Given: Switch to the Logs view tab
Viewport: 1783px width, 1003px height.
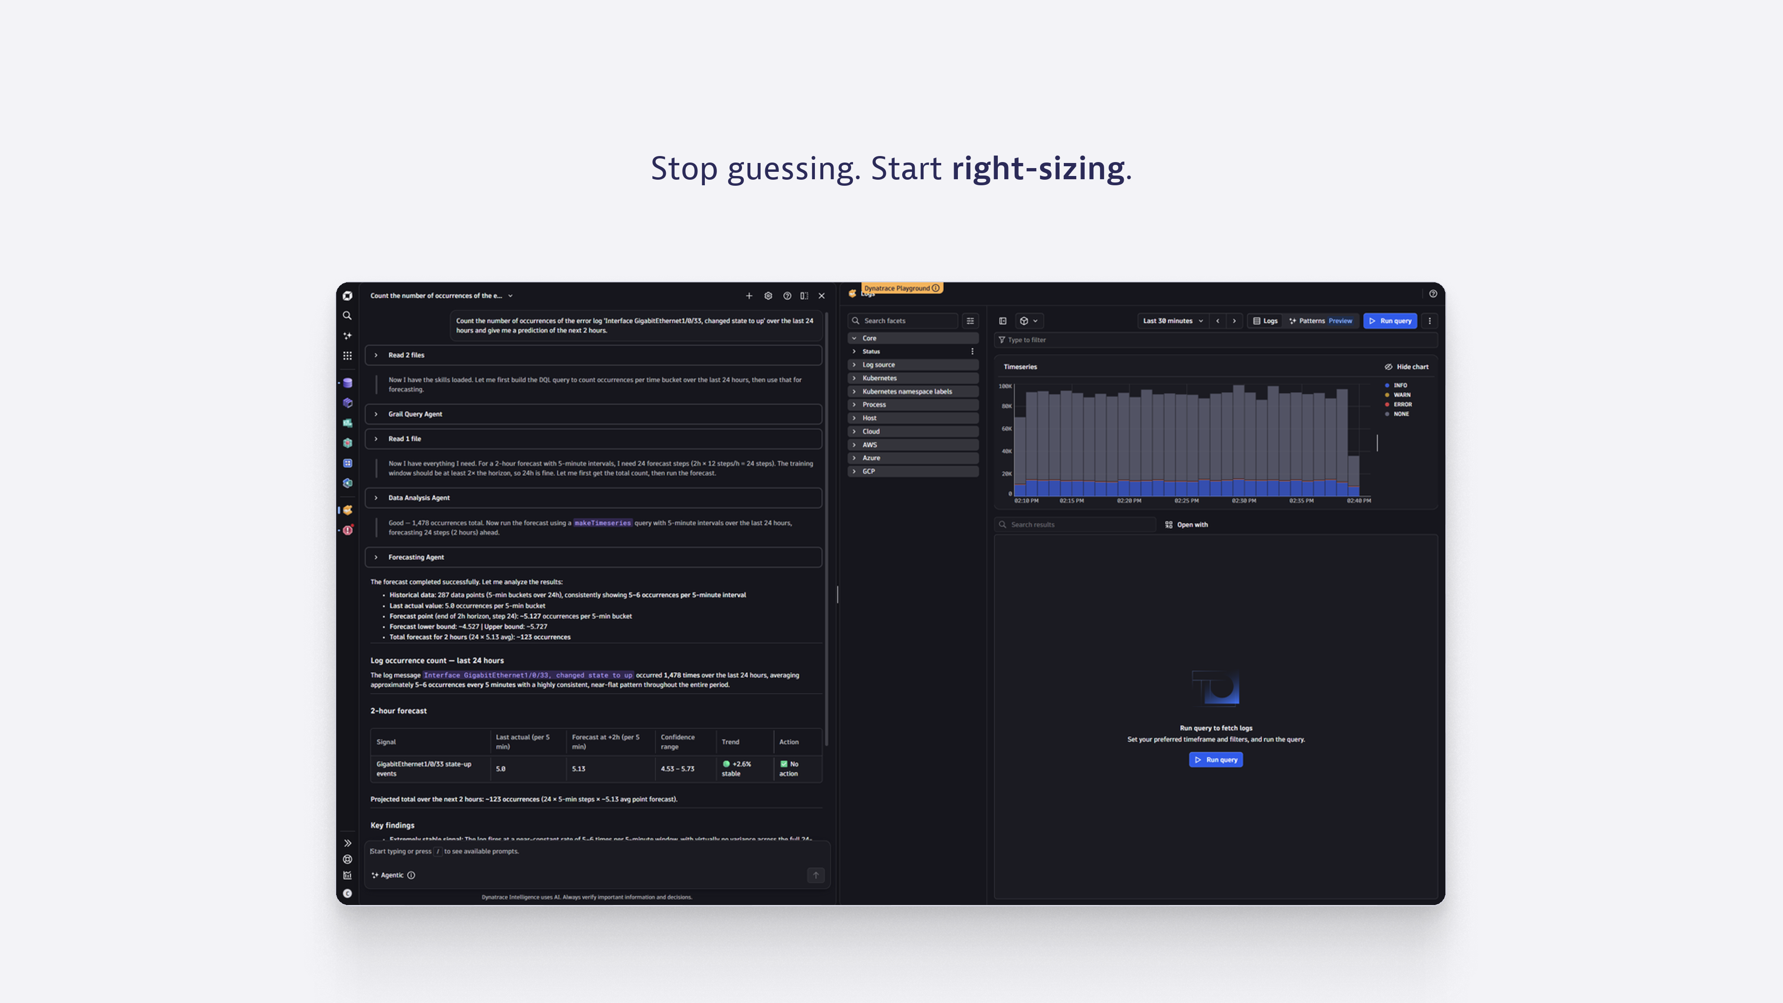Looking at the screenshot, I should [x=1265, y=320].
